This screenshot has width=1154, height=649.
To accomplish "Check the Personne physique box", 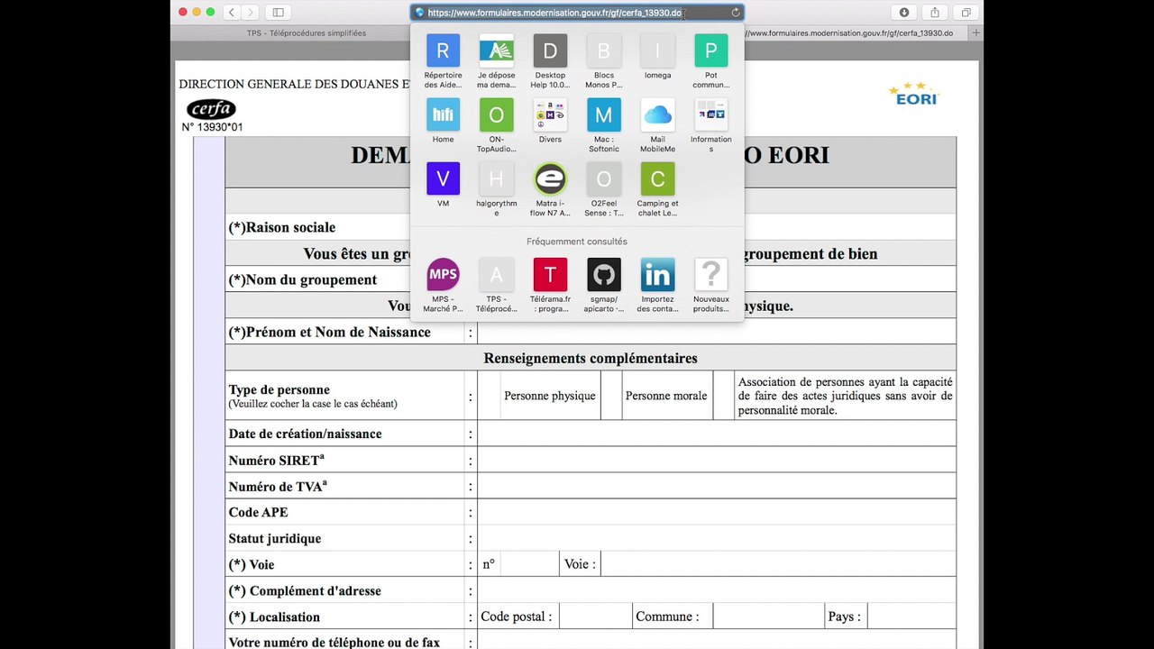I will click(488, 396).
